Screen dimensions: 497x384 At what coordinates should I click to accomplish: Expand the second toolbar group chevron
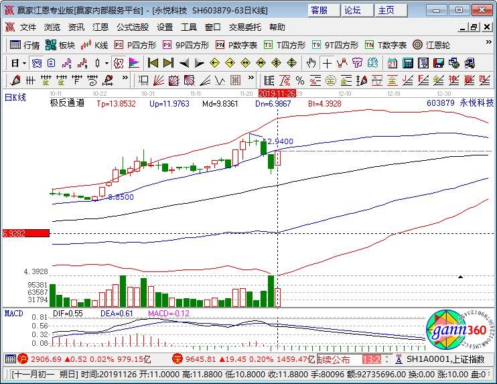point(251,77)
